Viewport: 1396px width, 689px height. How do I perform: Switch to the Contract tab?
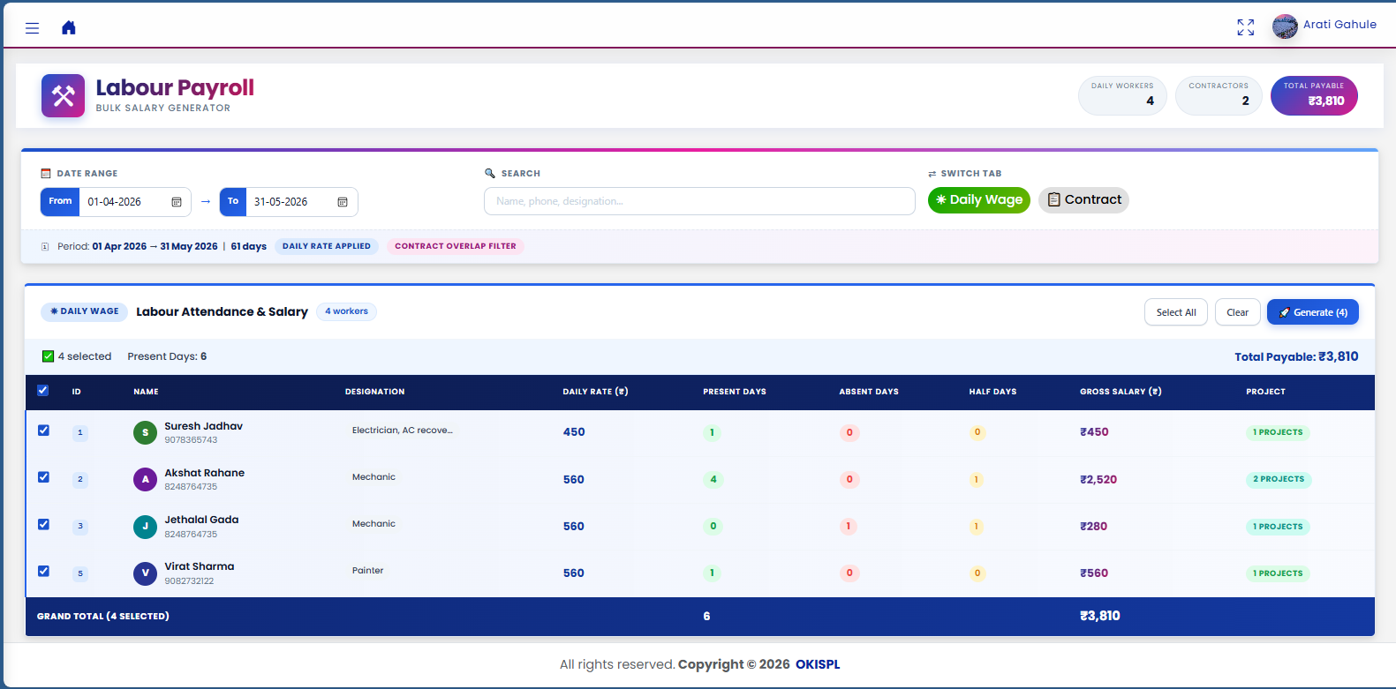pyautogui.click(x=1083, y=200)
